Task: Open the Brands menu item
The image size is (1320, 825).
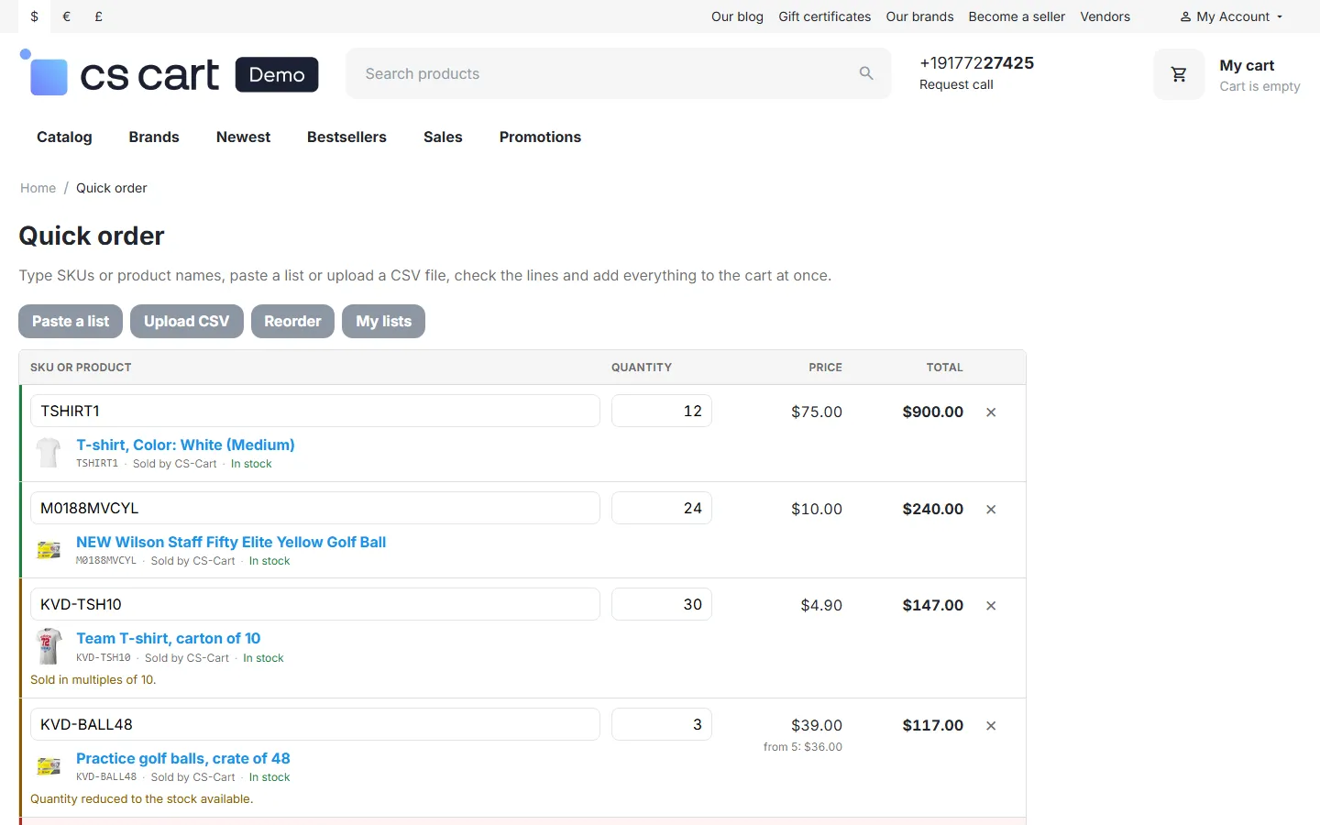Action: (154, 137)
